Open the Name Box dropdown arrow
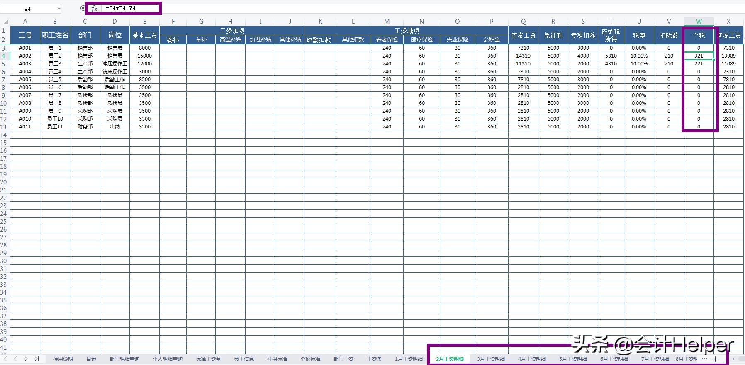The height and width of the screenshot is (365, 745). pos(59,9)
